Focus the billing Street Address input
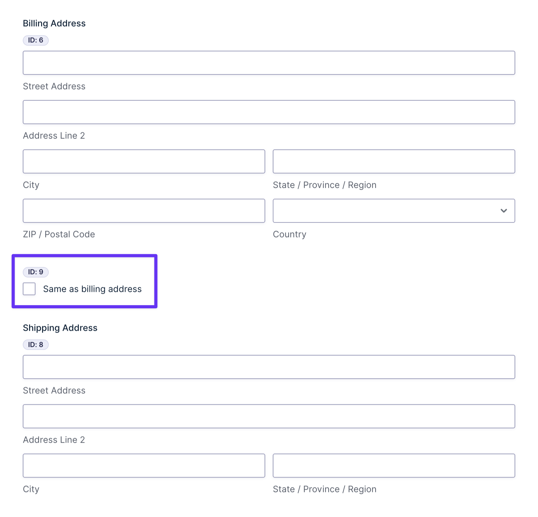The width and height of the screenshot is (538, 517). [269, 63]
